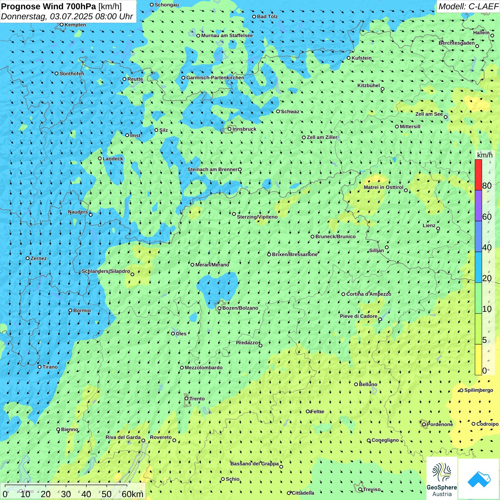Image resolution: width=500 pixels, height=500 pixels.
Task: Click the 'Sillian' label
Action: 376,250
